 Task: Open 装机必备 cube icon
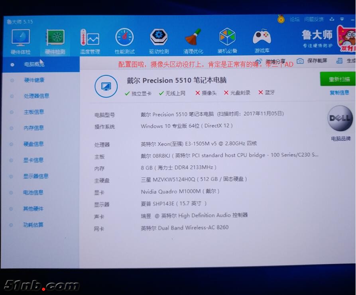click(227, 37)
